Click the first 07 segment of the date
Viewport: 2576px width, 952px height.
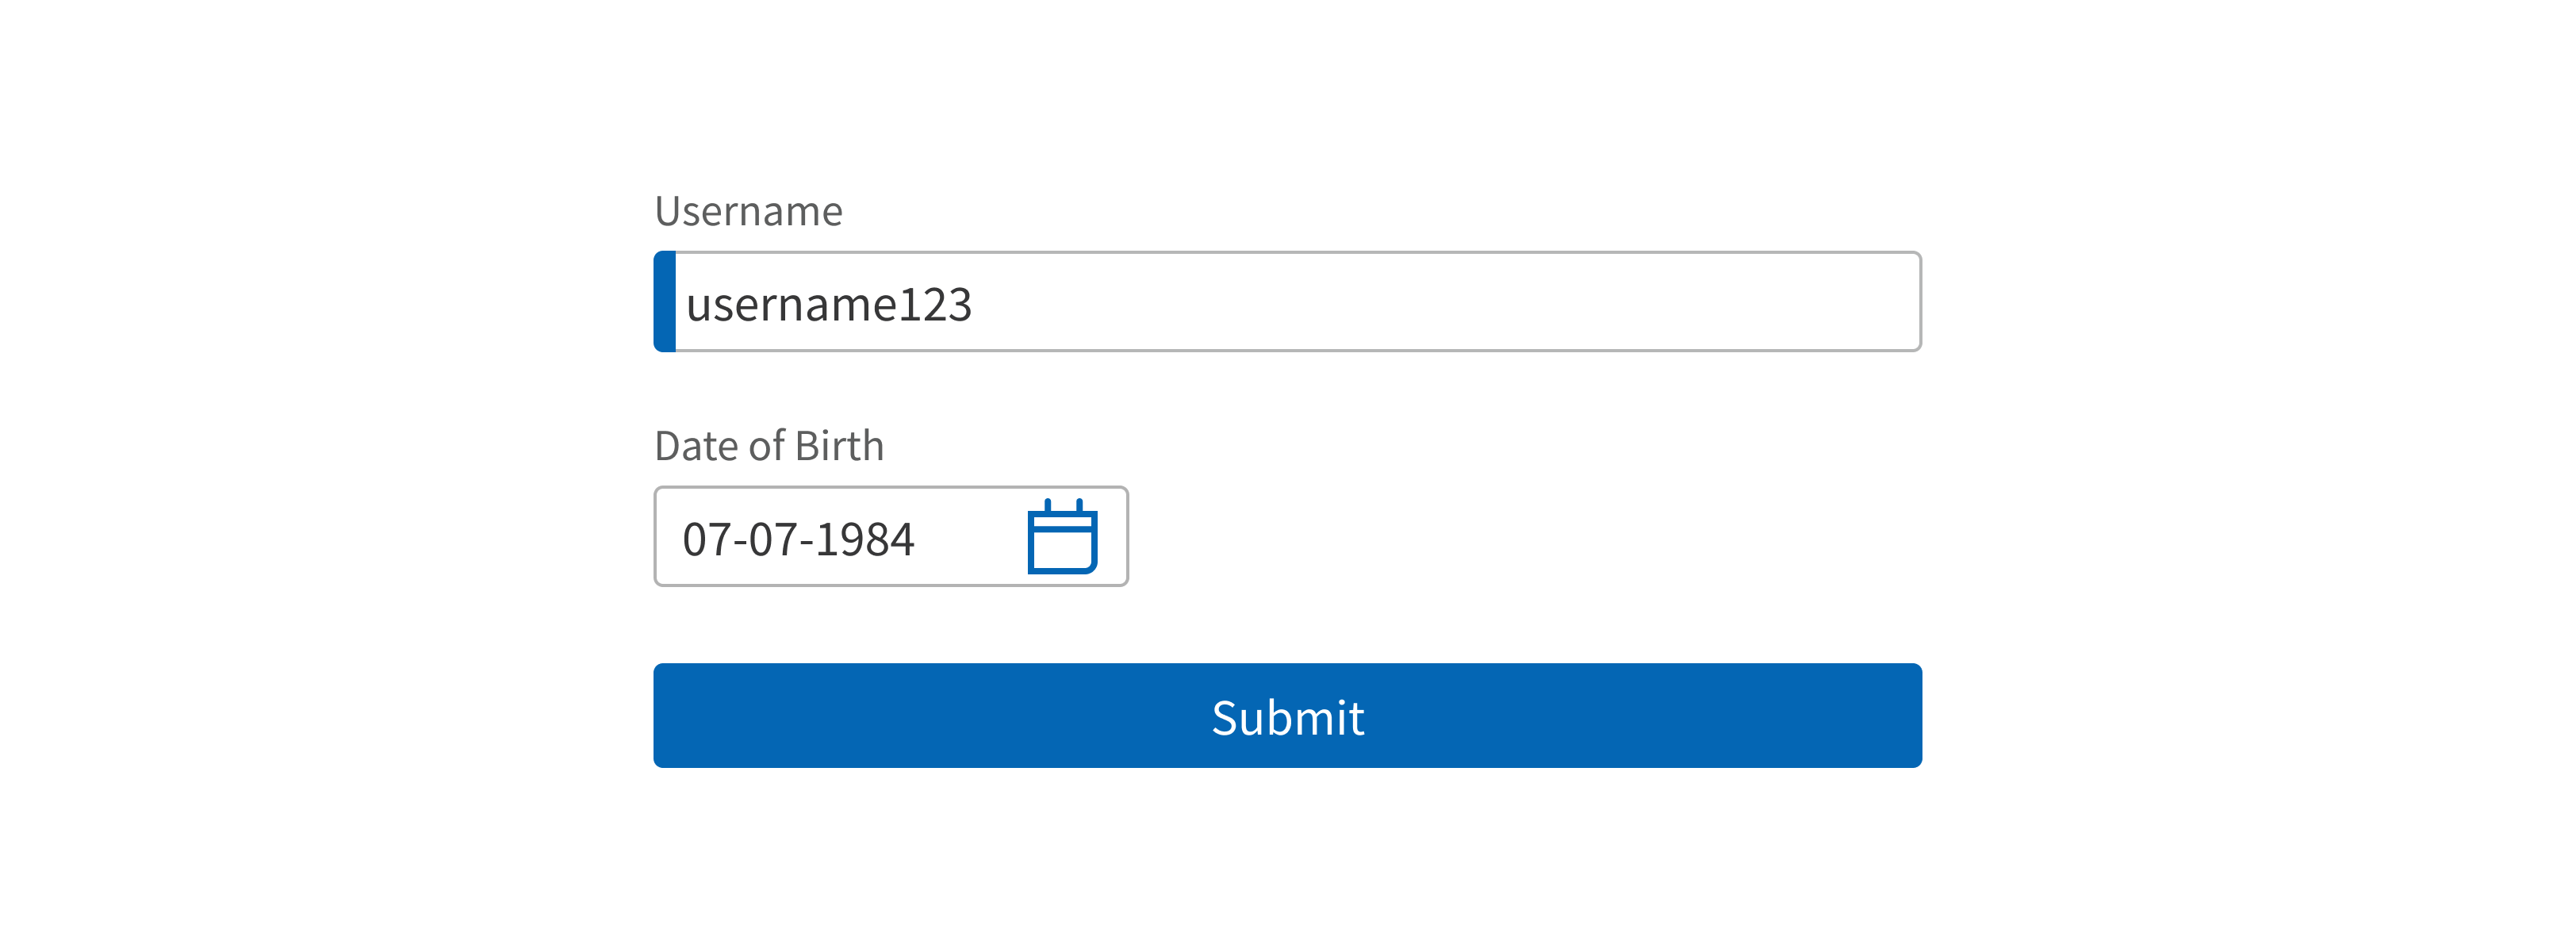(x=707, y=539)
